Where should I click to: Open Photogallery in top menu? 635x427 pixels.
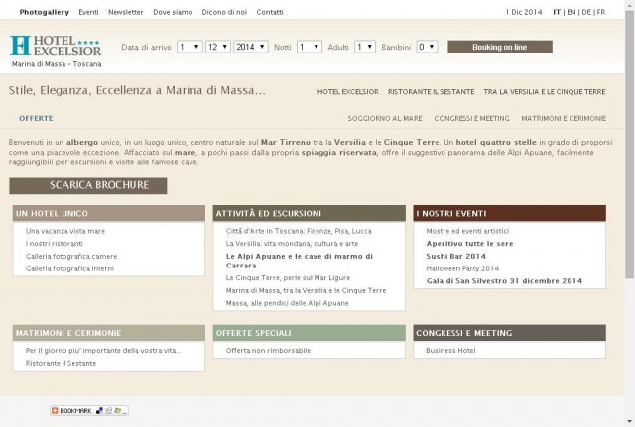tap(44, 12)
